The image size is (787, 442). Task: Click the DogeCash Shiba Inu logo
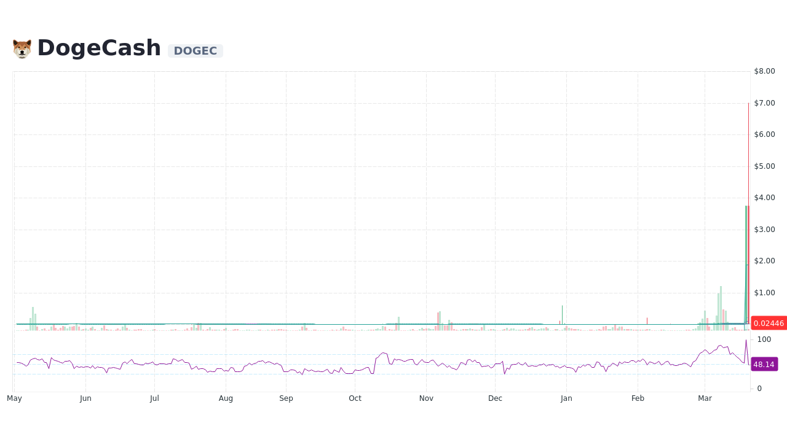(22, 47)
